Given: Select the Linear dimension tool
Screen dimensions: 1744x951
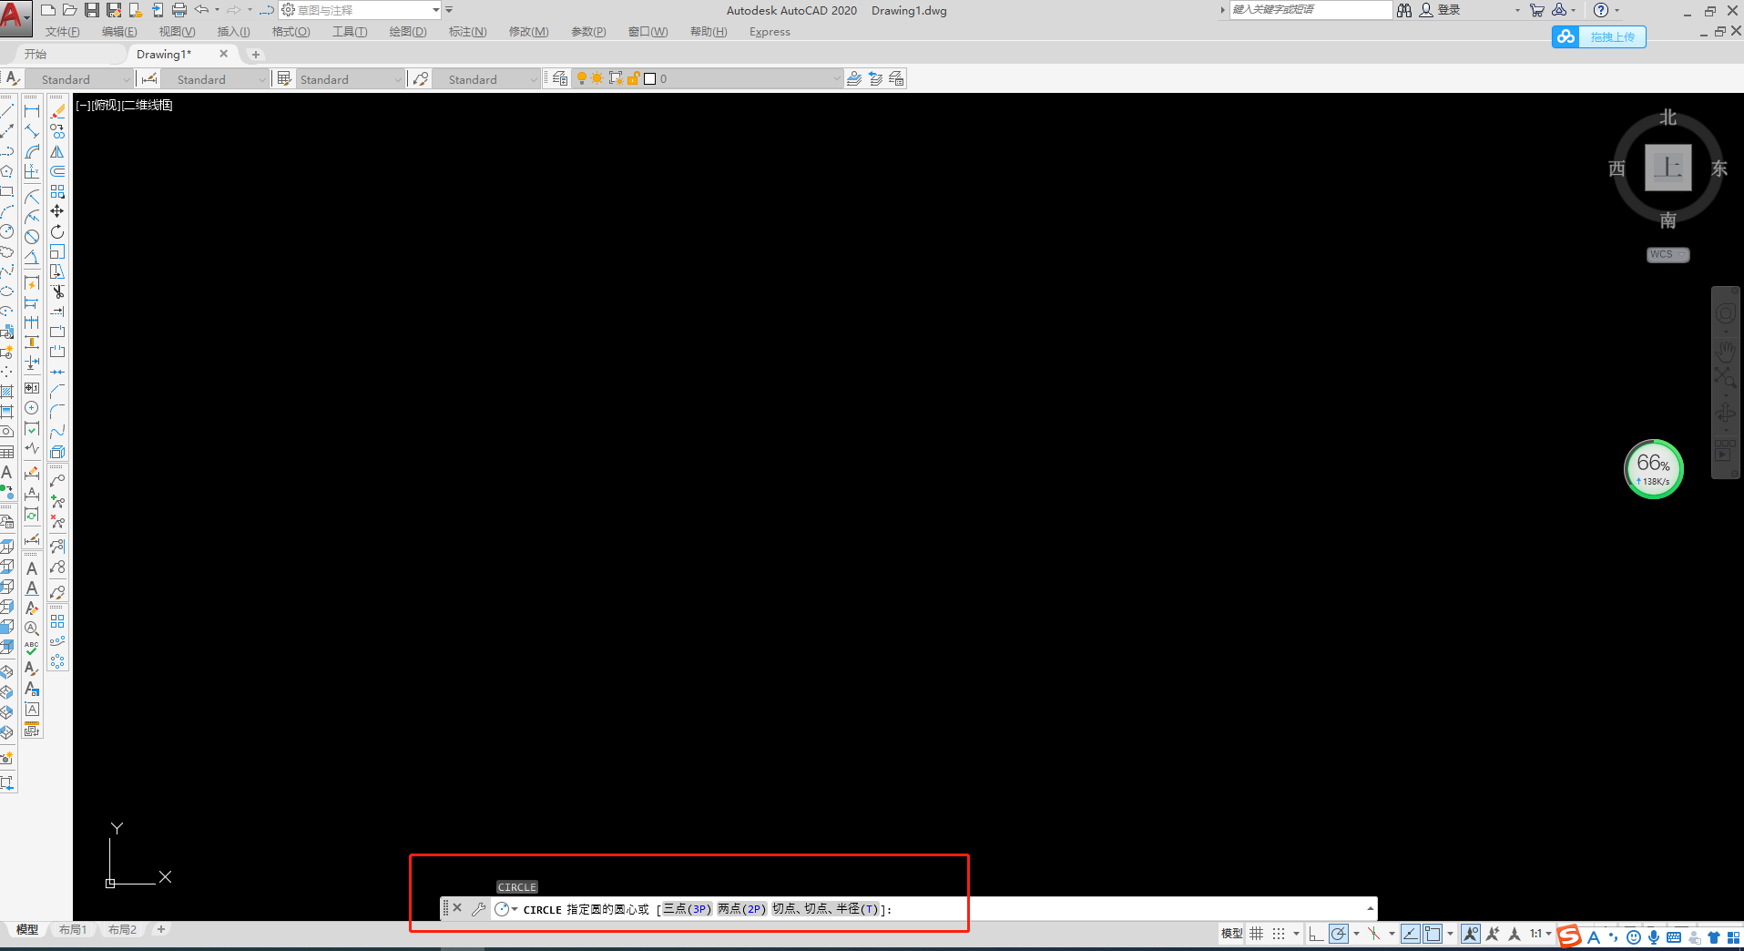Looking at the screenshot, I should click(x=32, y=111).
